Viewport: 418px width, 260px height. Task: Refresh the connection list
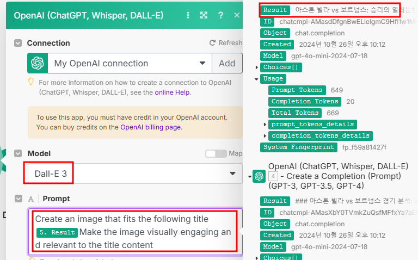coord(225,43)
